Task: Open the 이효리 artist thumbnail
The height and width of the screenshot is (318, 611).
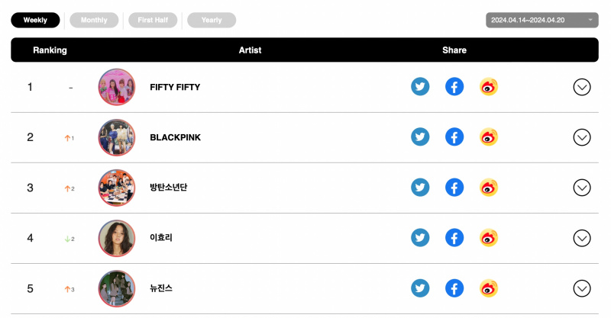Action: pos(117,238)
